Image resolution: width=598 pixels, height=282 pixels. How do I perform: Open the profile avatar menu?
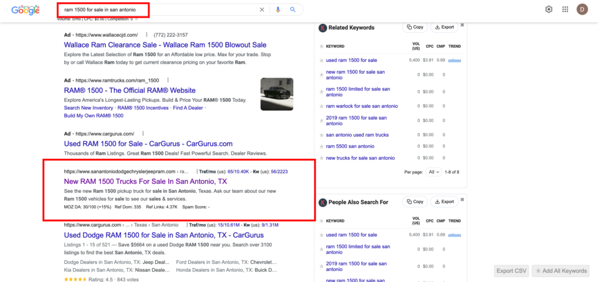point(582,9)
